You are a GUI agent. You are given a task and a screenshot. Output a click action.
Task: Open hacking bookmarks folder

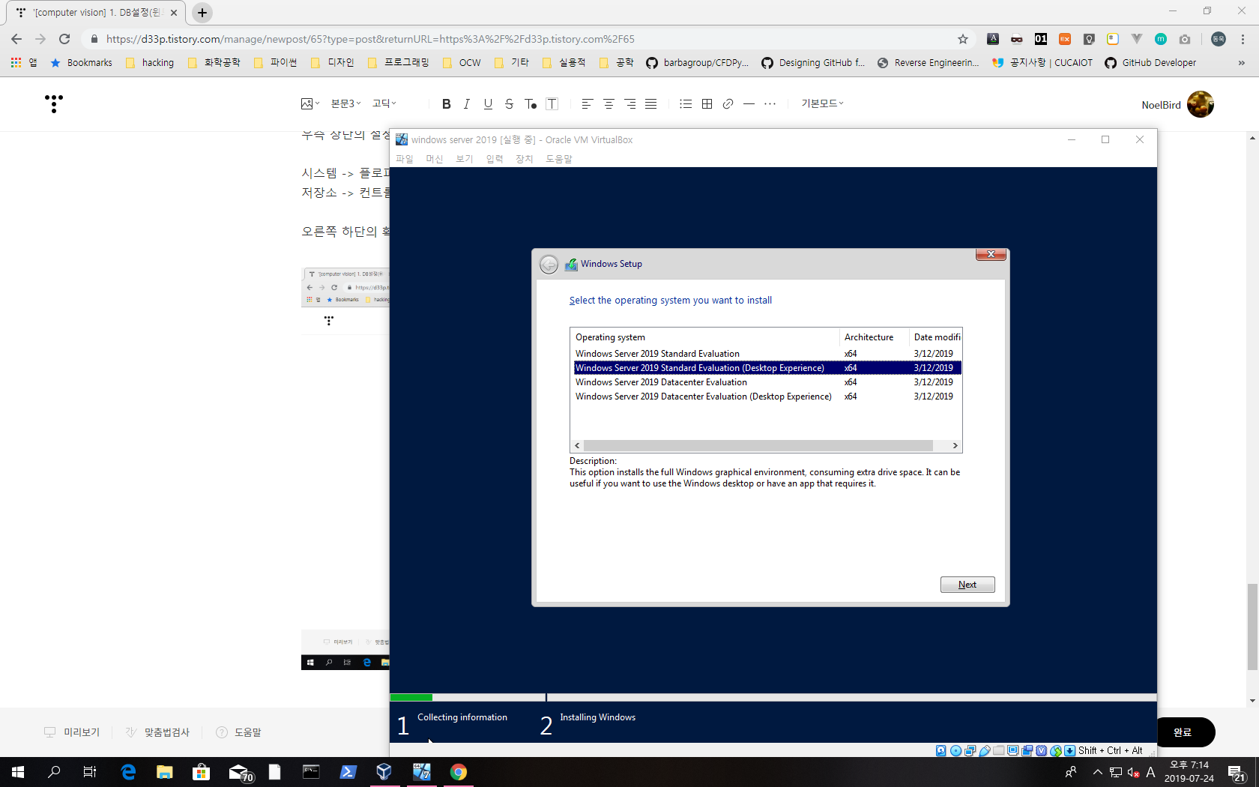[x=150, y=63]
